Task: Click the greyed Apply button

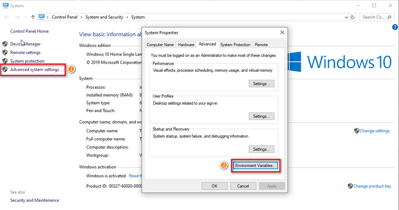Action: pos(272,186)
